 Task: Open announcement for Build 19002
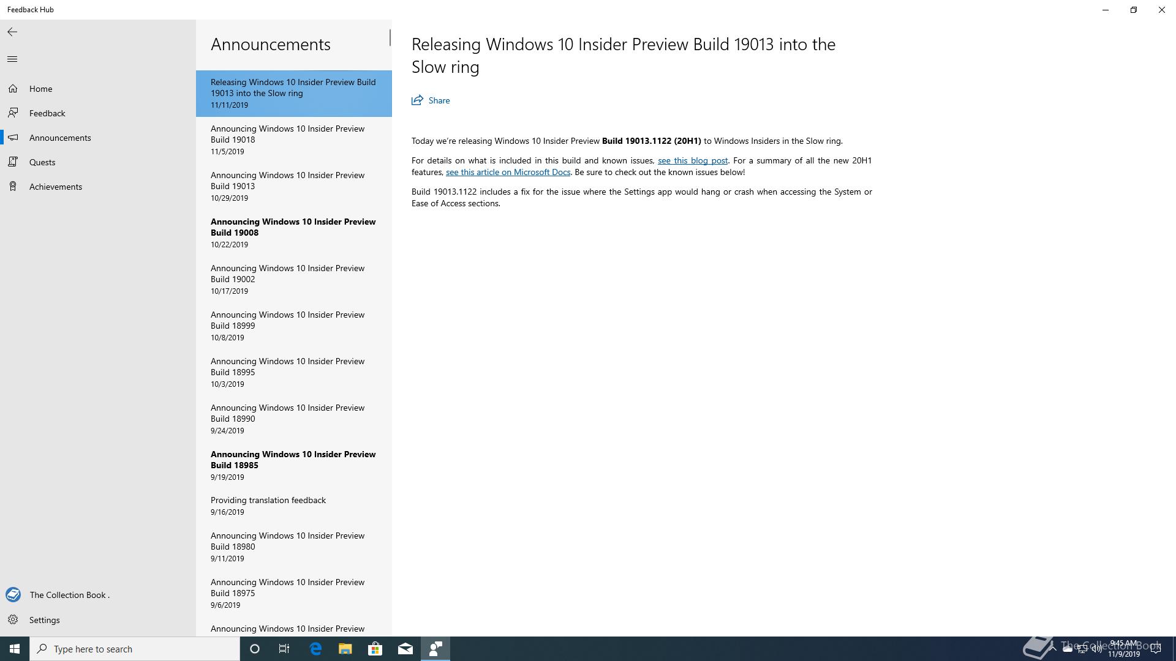point(294,279)
